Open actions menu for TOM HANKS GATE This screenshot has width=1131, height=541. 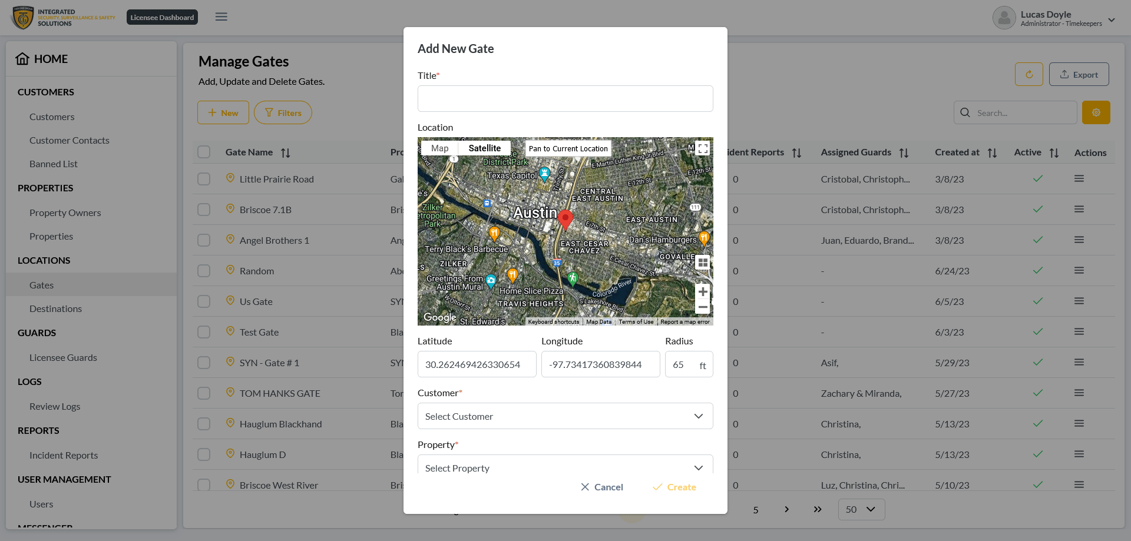[x=1079, y=393]
